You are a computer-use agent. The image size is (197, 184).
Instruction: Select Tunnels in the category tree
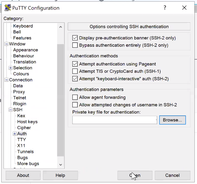25,152
